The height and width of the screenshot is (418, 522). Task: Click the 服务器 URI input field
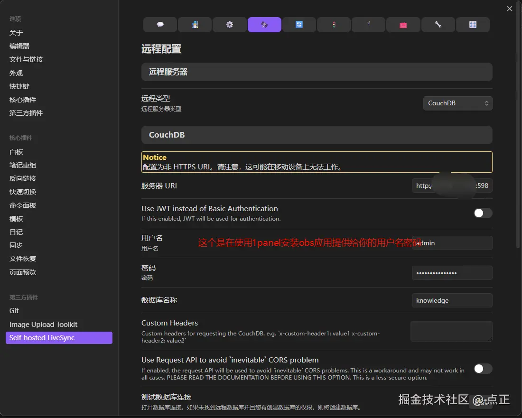[x=452, y=186]
